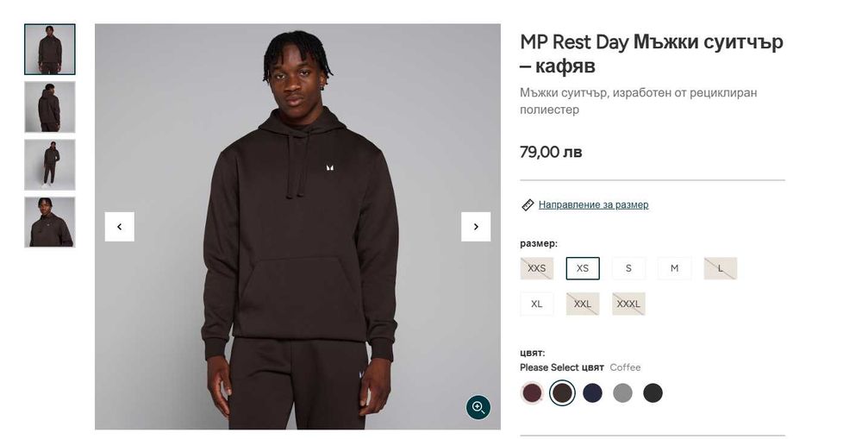Choose the black color swatch

[653, 393]
